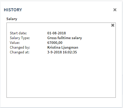Click the Start date label
Image resolution: width=123 pixels, height=108 pixels.
coord(18,33)
